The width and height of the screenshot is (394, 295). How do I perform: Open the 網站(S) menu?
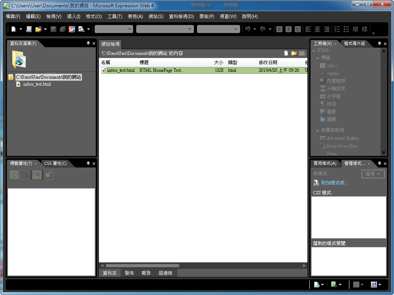click(156, 17)
